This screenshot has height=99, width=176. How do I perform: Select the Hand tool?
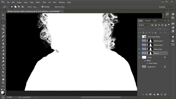pos(3,79)
